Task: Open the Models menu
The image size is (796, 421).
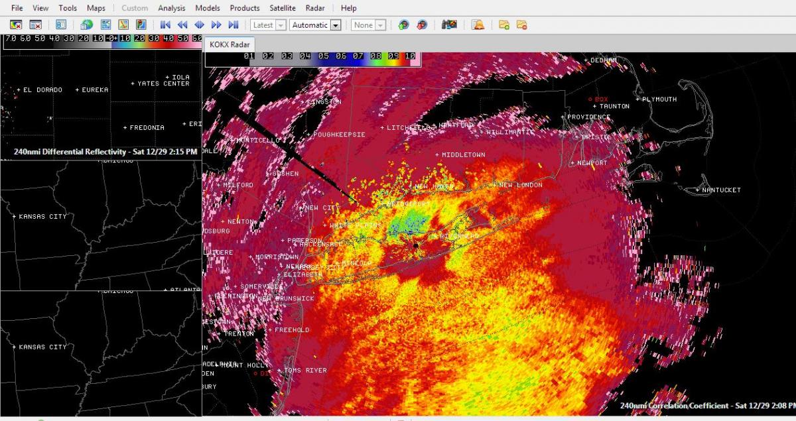Action: click(x=208, y=8)
